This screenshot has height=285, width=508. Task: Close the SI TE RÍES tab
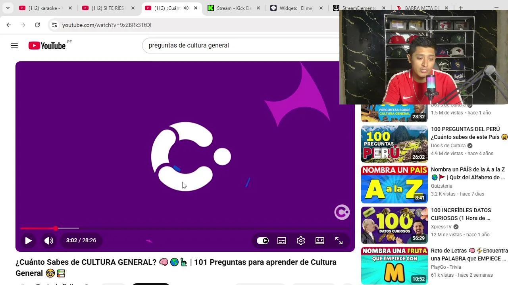133,8
